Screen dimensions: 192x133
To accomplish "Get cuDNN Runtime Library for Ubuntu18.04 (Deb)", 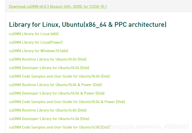I will [x=47, y=59].
